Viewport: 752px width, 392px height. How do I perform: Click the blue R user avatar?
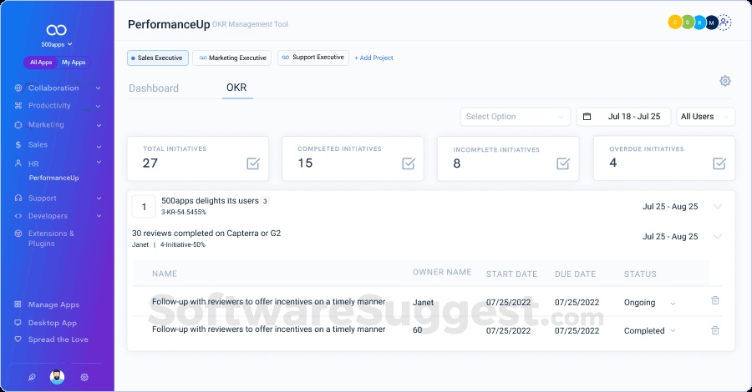point(699,22)
